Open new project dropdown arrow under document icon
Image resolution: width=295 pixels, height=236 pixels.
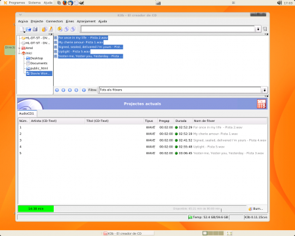24,32
